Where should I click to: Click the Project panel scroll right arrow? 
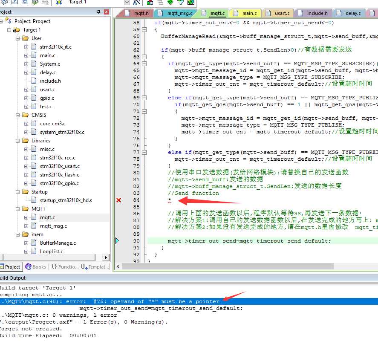(106, 257)
